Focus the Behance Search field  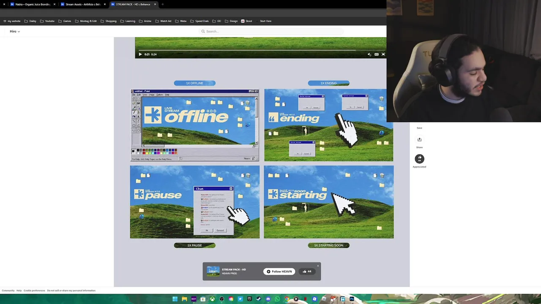coord(271,31)
